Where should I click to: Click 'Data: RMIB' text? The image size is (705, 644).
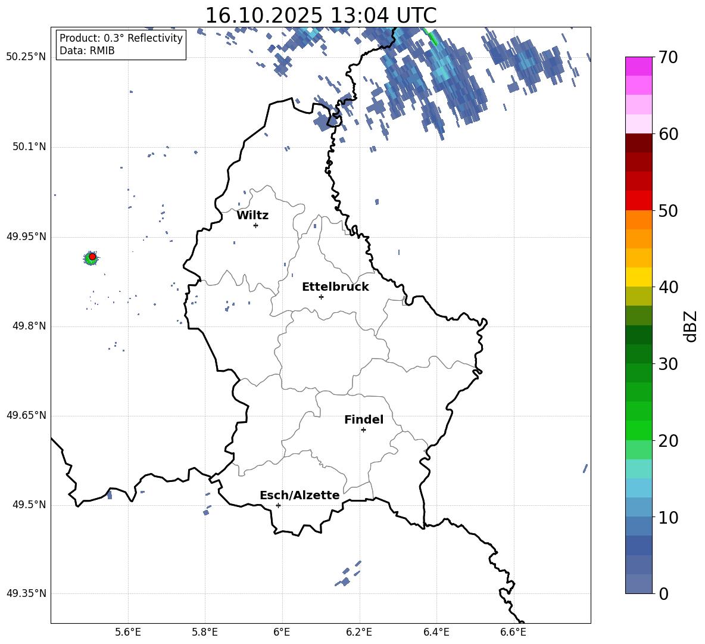coord(87,51)
